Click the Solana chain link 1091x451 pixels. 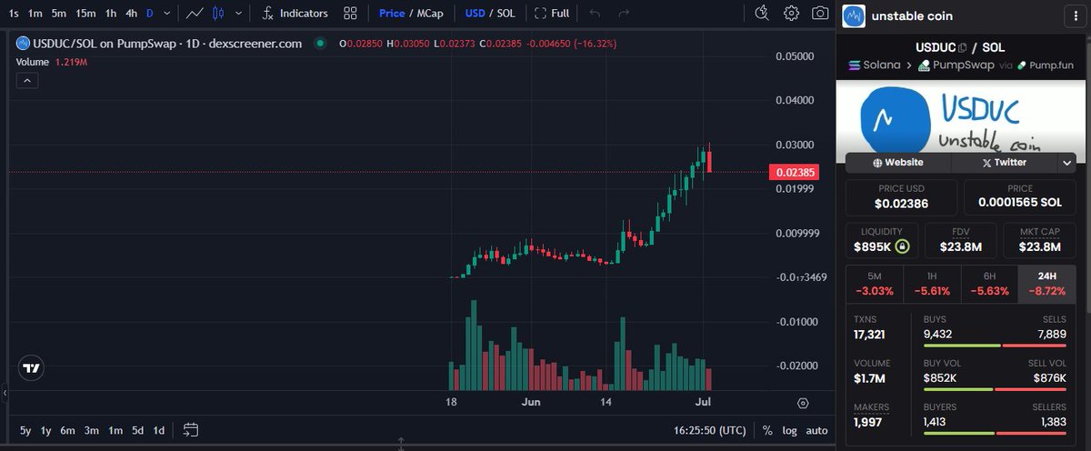[x=874, y=65]
